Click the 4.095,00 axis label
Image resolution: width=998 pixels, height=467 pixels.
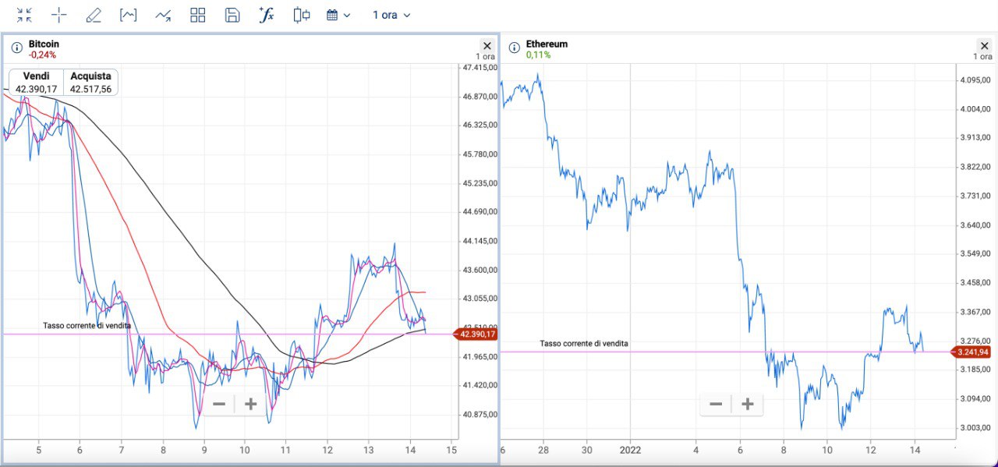[975, 80]
